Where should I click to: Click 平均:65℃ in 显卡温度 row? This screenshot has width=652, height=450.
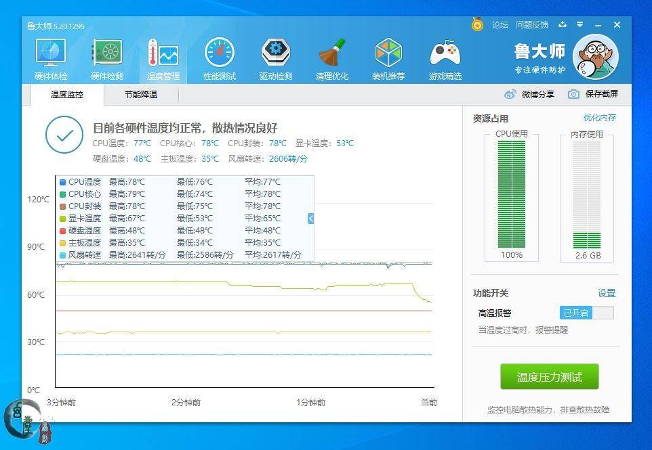[x=262, y=219]
